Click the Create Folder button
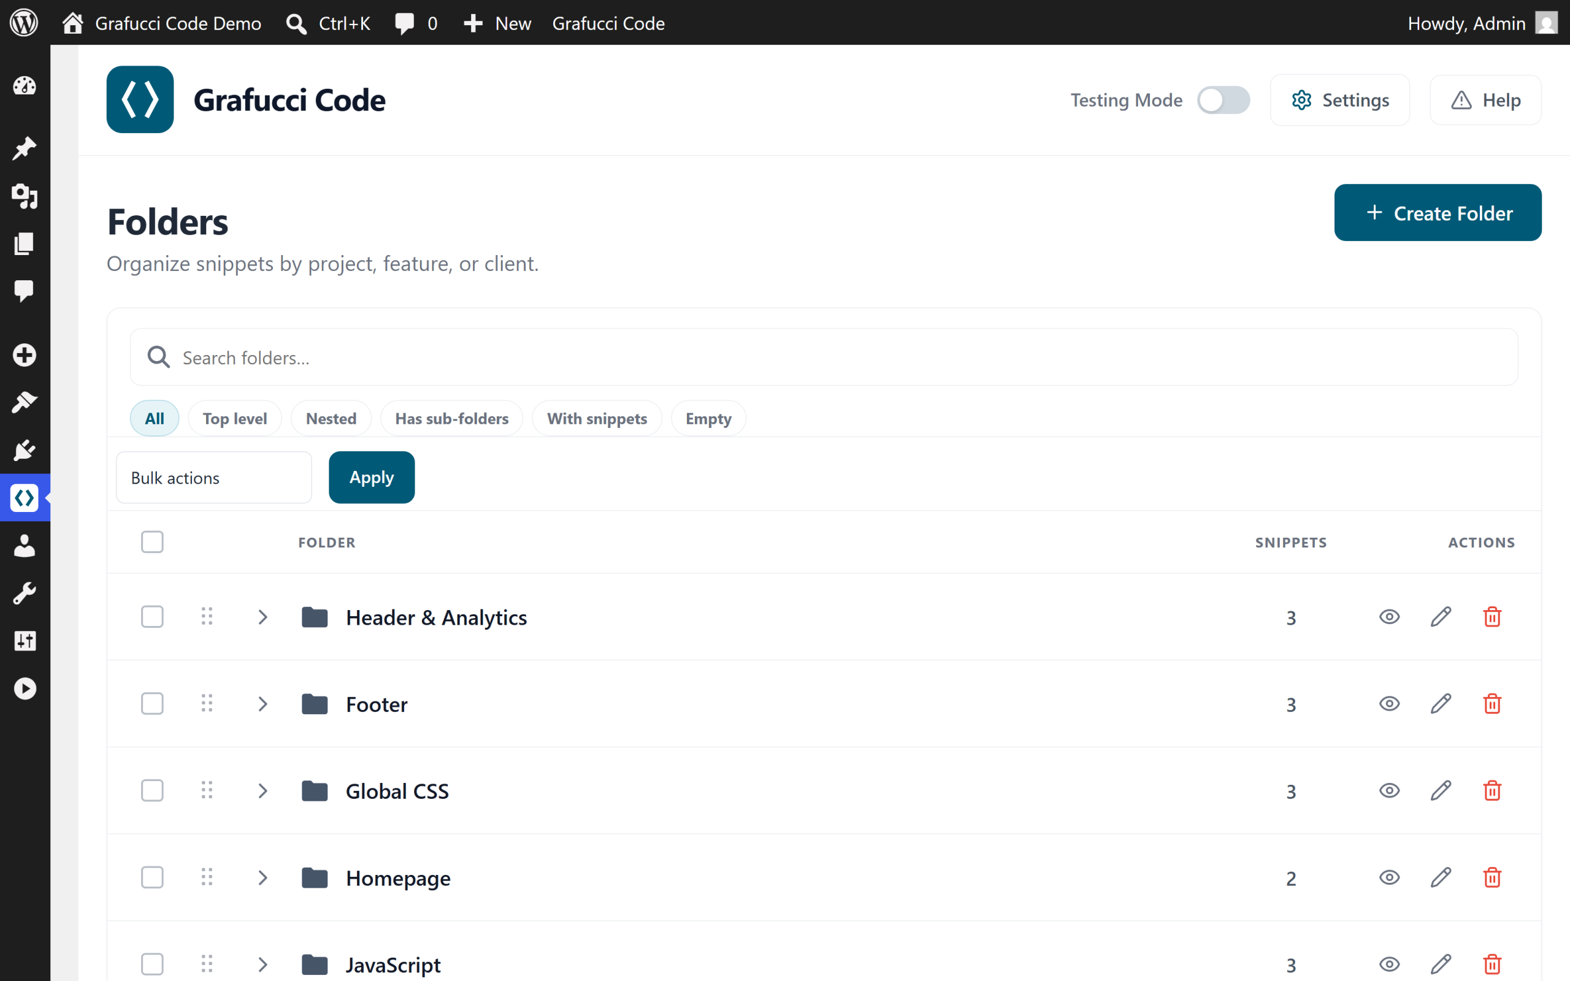Viewport: 1570px width, 981px height. coord(1438,213)
